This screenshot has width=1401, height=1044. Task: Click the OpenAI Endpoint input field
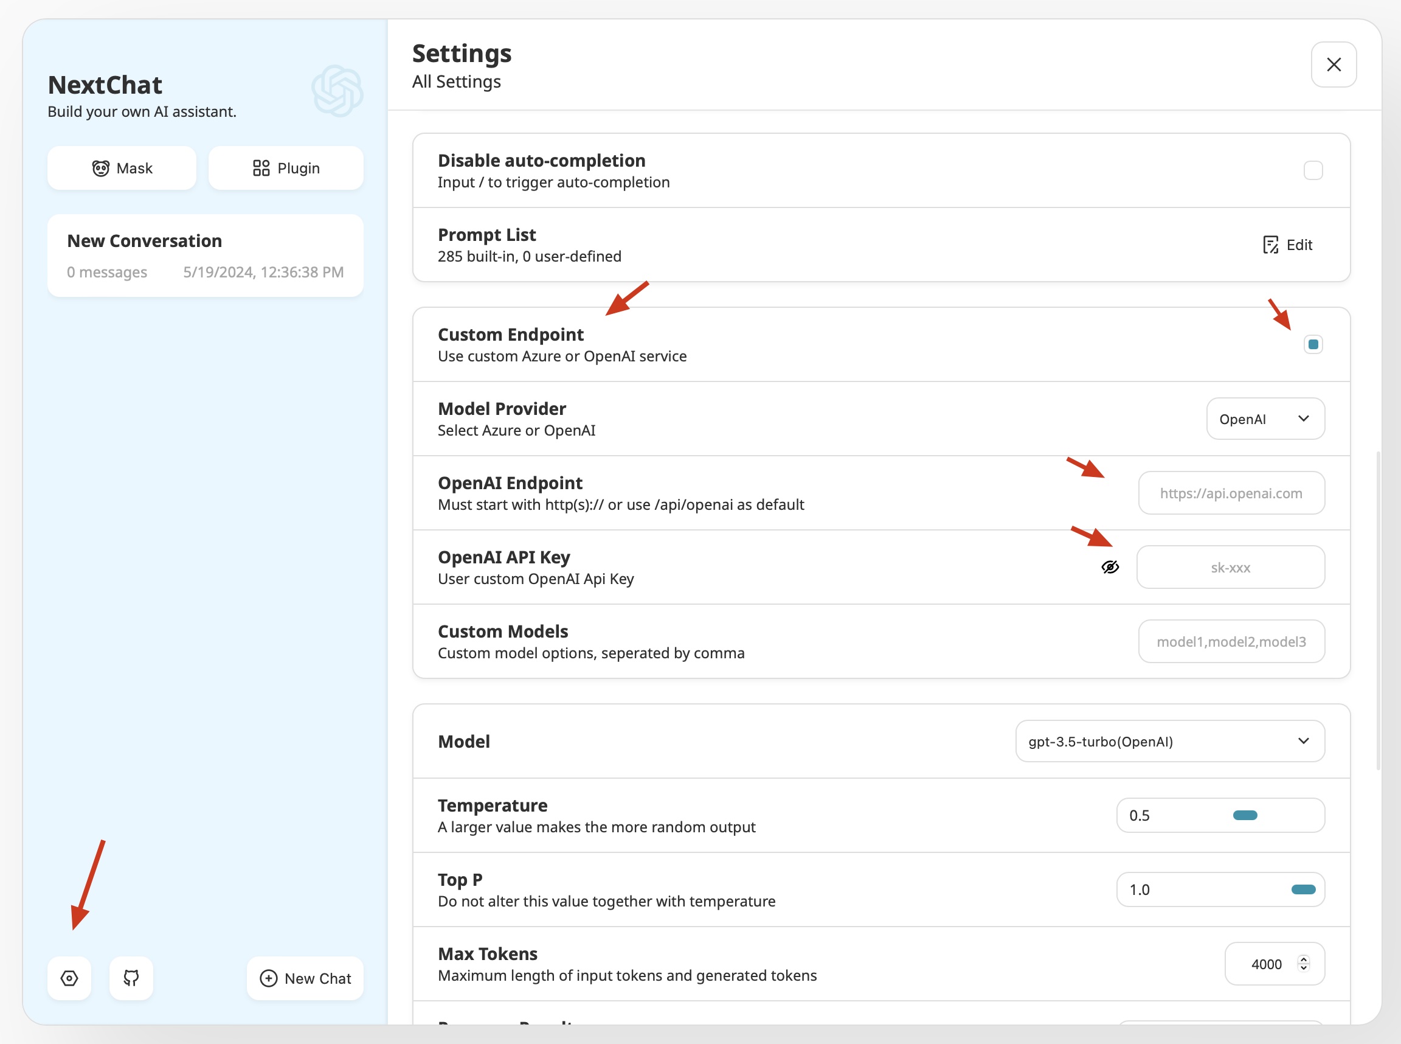[1231, 493]
